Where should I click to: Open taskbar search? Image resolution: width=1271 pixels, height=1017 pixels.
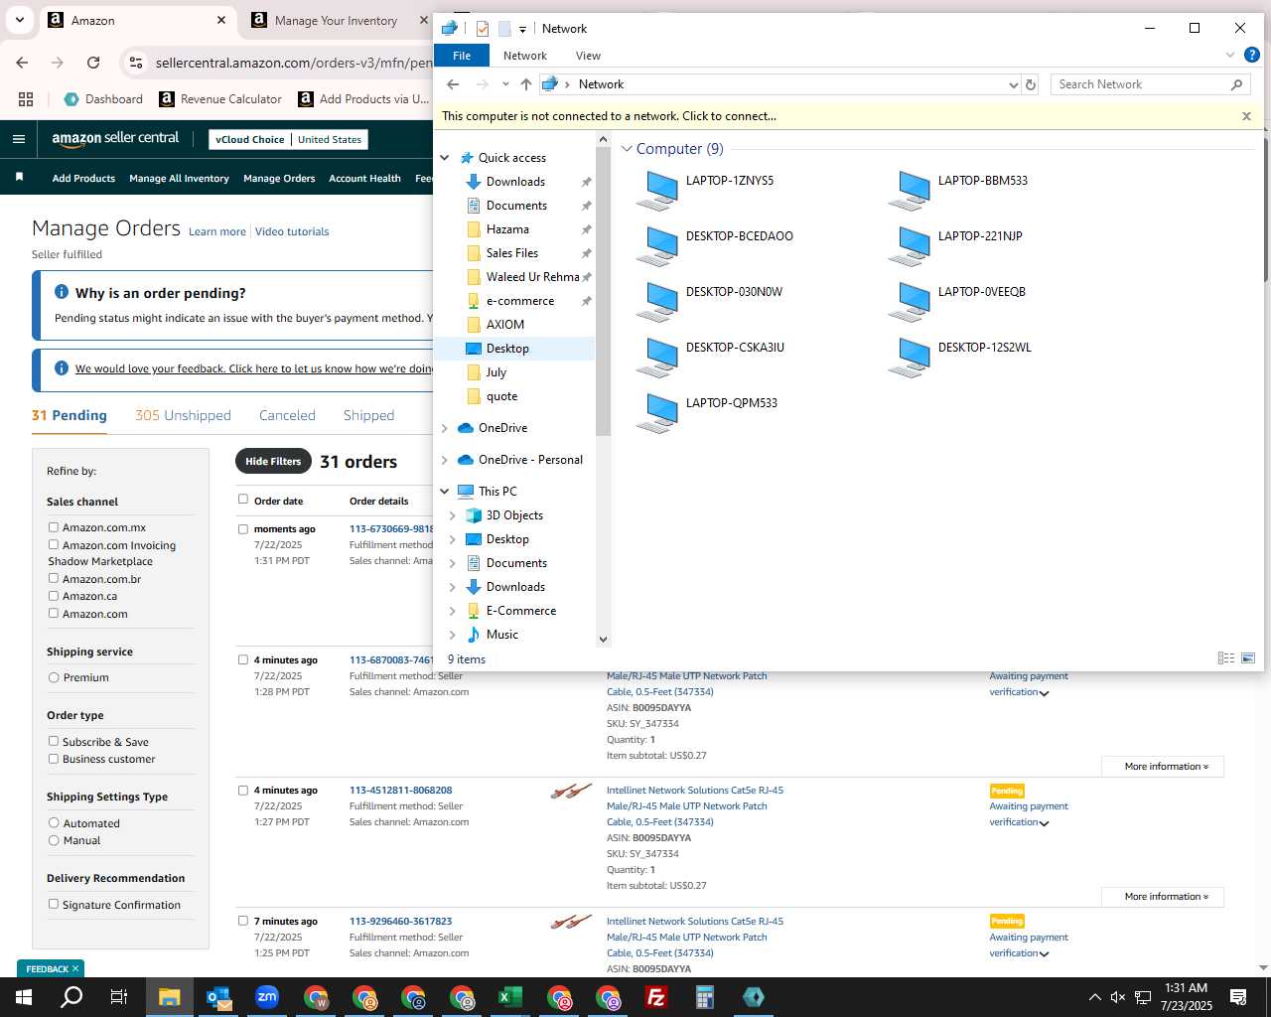pos(71,997)
